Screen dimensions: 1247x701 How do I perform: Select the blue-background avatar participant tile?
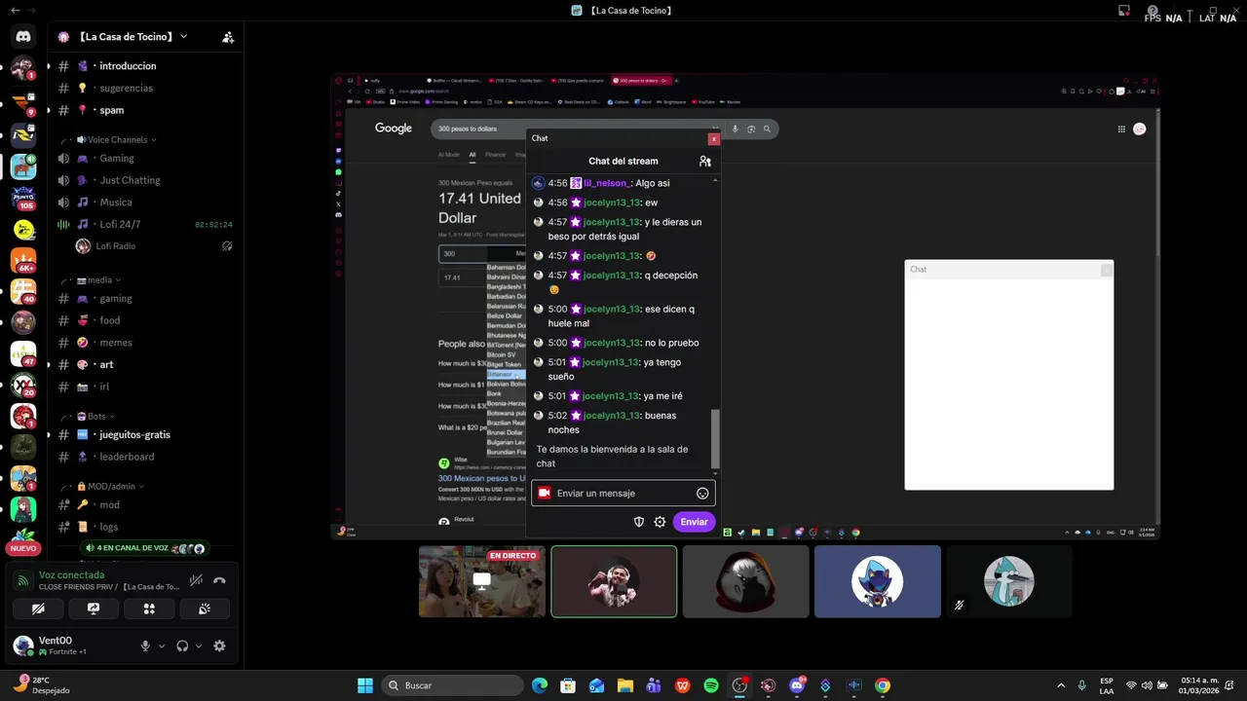pos(877,581)
